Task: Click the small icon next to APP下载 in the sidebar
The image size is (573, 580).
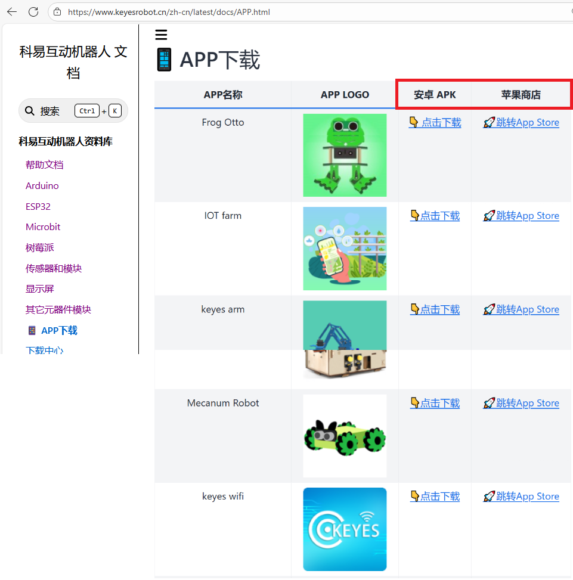Action: 32,330
